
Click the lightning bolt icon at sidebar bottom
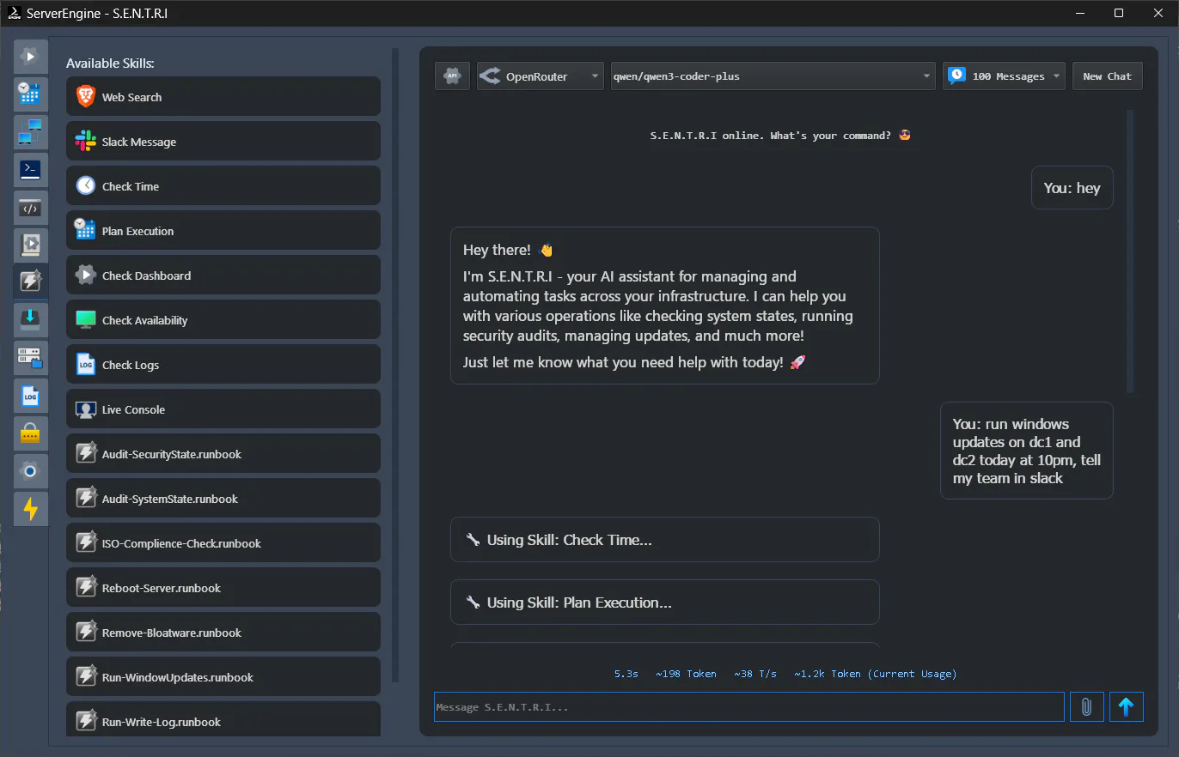click(x=30, y=509)
